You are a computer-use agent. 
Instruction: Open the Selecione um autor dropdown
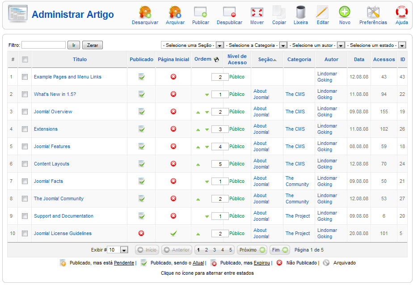pyautogui.click(x=316, y=45)
